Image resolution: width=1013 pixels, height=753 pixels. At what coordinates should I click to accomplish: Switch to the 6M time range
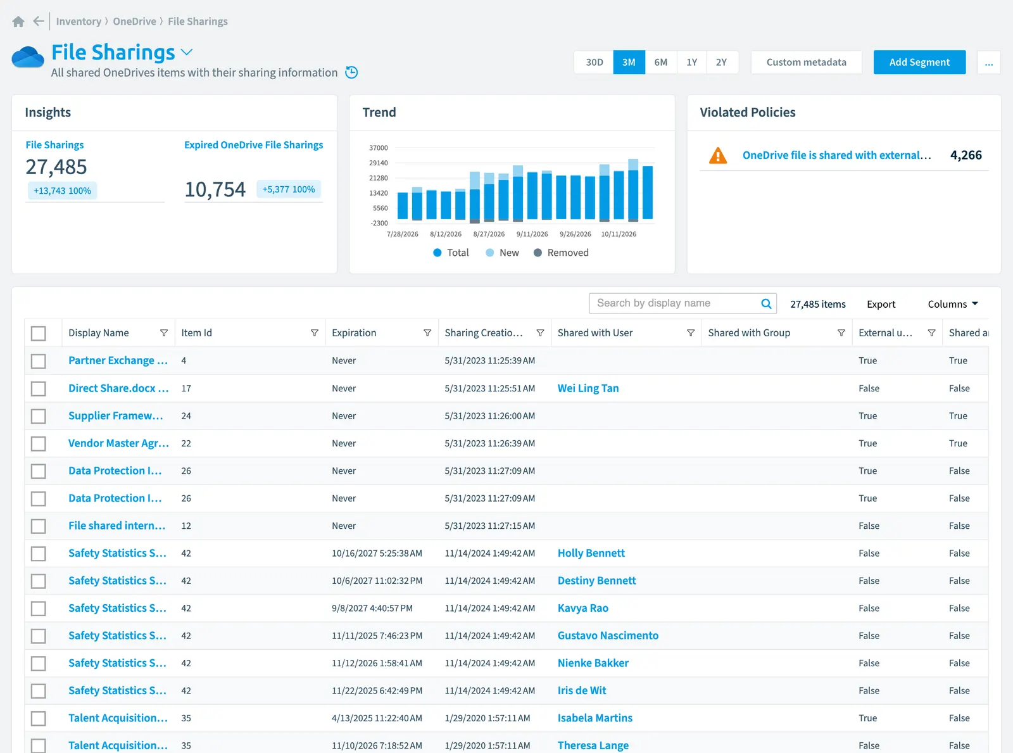click(x=661, y=62)
